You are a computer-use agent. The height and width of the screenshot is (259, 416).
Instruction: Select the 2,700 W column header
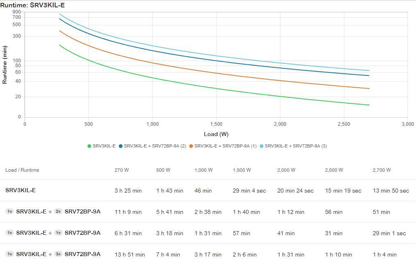(382, 170)
